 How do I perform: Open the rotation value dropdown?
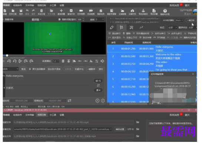[100, 19]
